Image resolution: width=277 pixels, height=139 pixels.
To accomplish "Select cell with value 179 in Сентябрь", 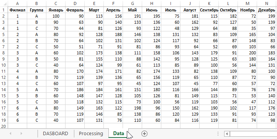I will pos(209,53).
